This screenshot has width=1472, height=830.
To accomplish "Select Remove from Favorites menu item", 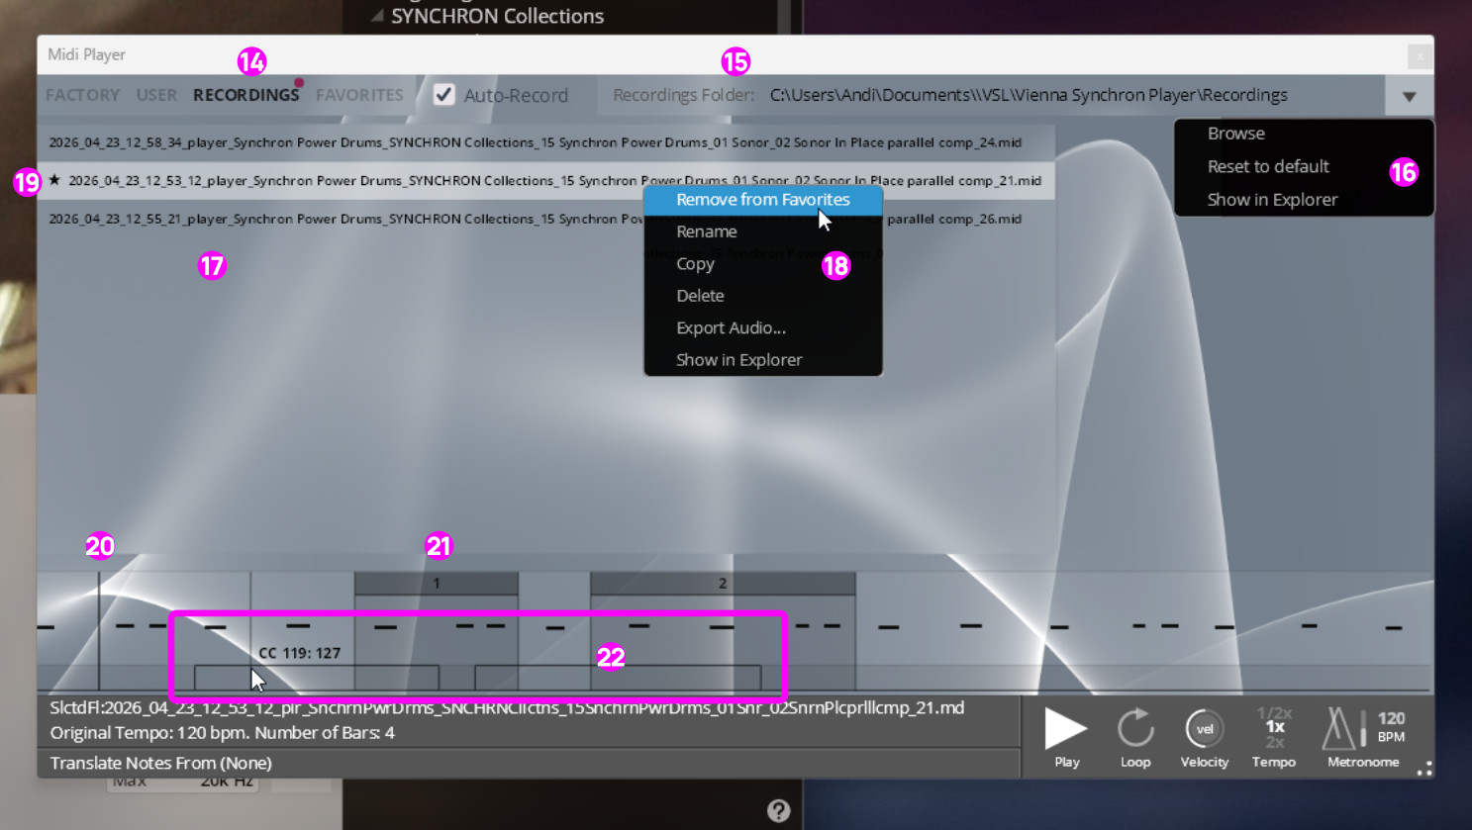I will coord(762,200).
